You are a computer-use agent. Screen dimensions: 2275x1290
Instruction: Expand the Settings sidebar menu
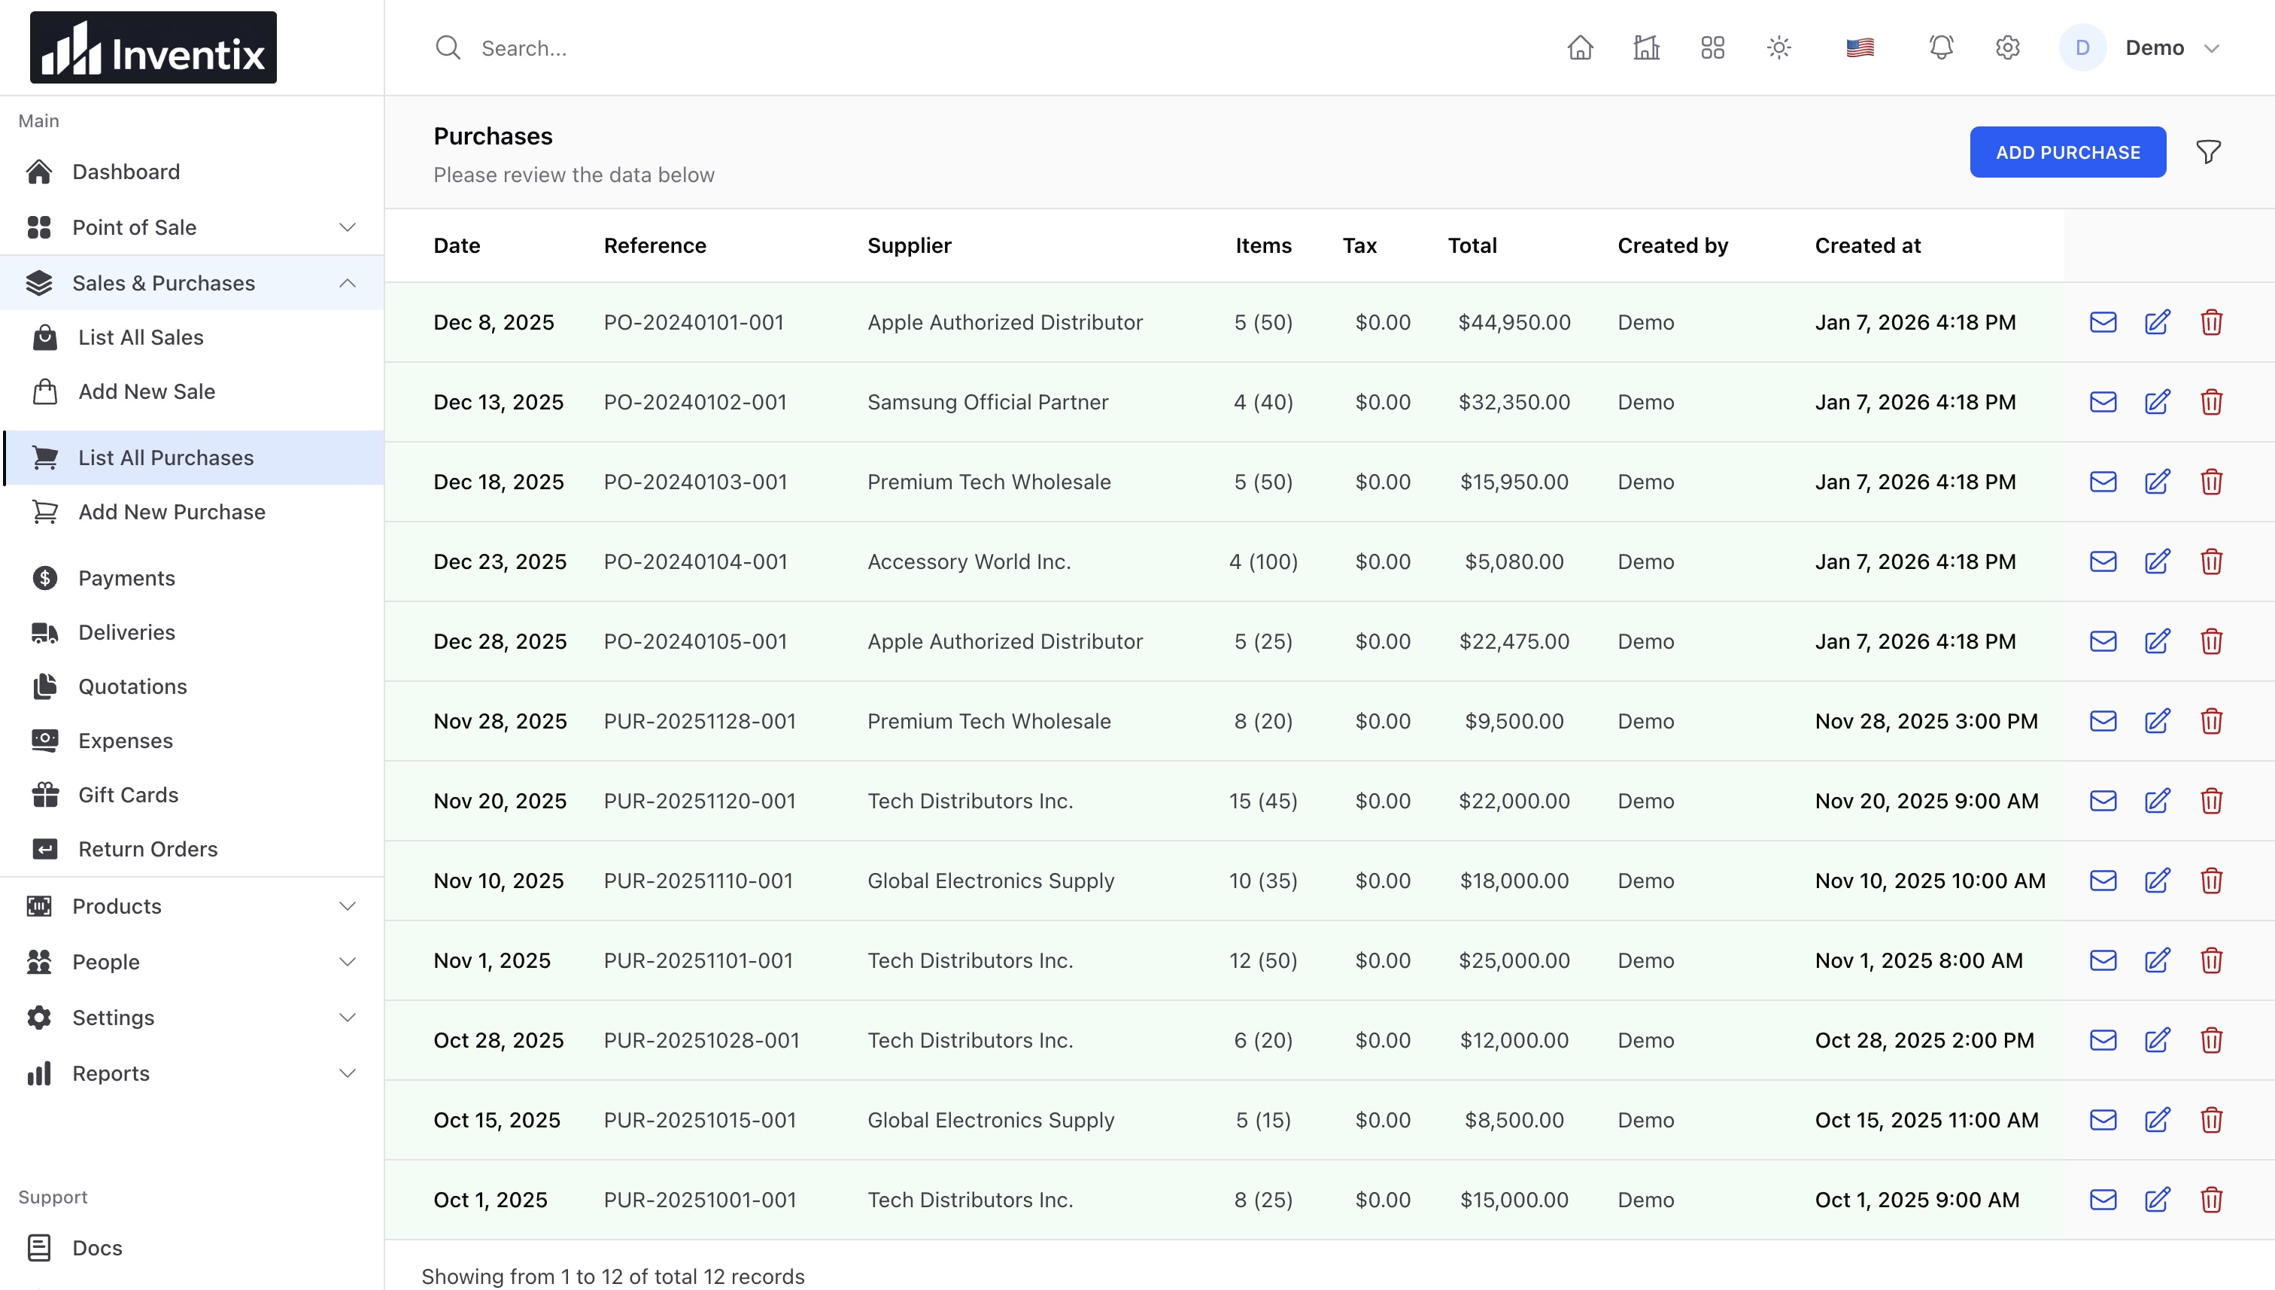pyautogui.click(x=191, y=1018)
